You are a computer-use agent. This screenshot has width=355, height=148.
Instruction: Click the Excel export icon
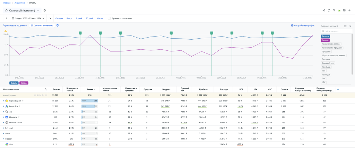[344, 10]
